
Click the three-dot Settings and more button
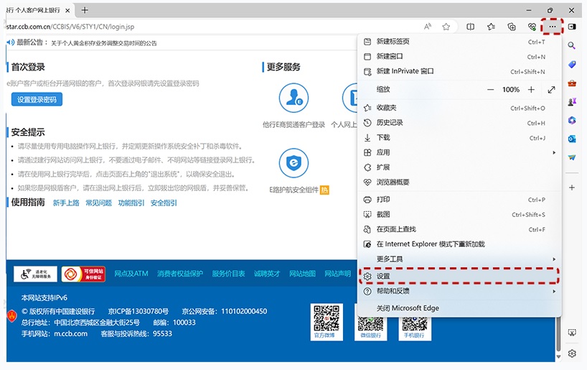click(x=552, y=27)
